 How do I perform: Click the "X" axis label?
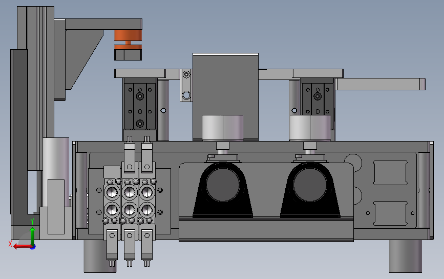pos(10,244)
